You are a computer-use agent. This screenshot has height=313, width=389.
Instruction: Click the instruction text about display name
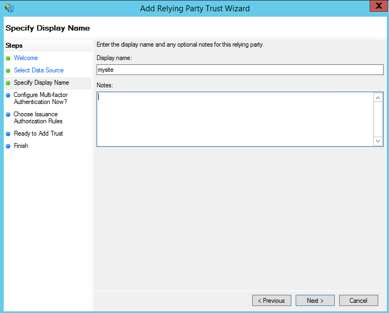180,44
